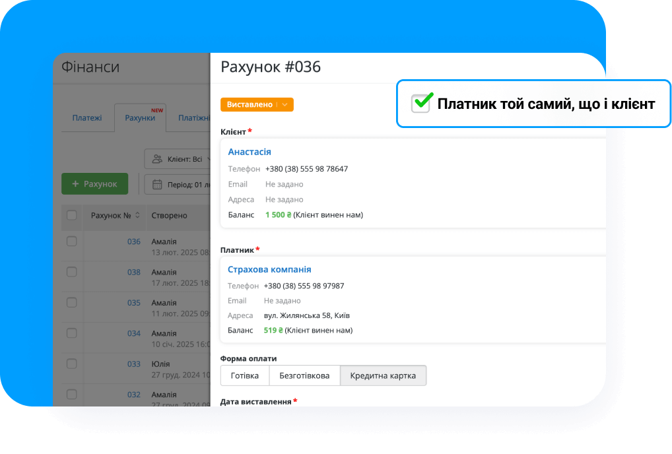The image size is (672, 454).
Task: Select Безготівкова payment option
Action: tap(304, 375)
